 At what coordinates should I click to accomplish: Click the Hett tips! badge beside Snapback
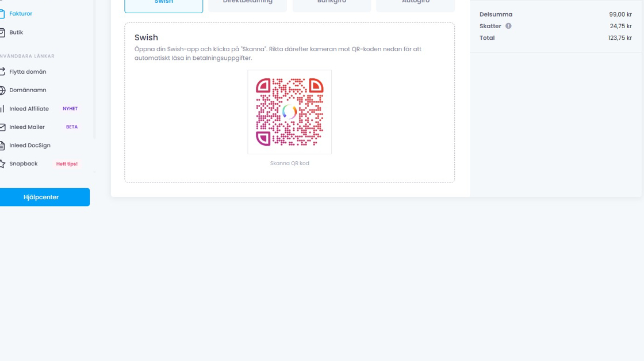pos(67,164)
